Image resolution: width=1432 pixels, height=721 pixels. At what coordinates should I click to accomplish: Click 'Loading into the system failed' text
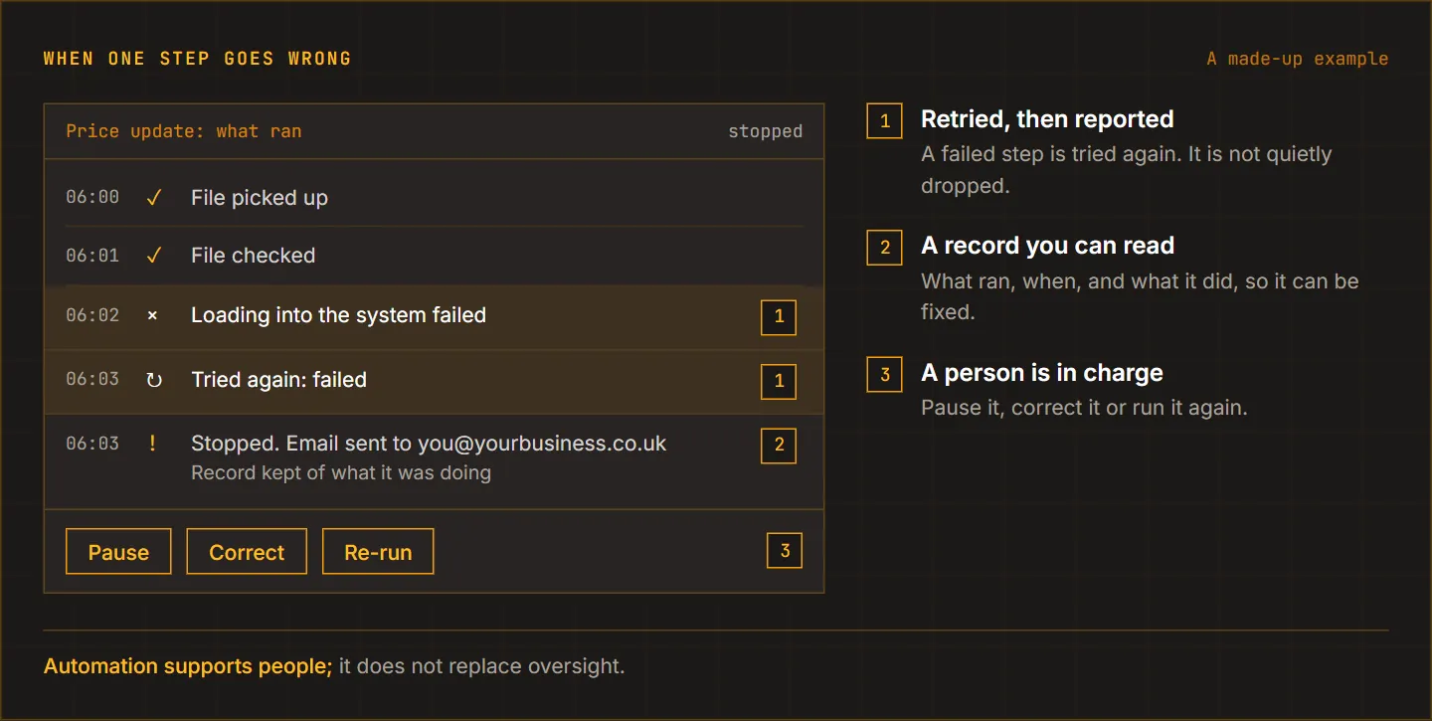coord(339,315)
